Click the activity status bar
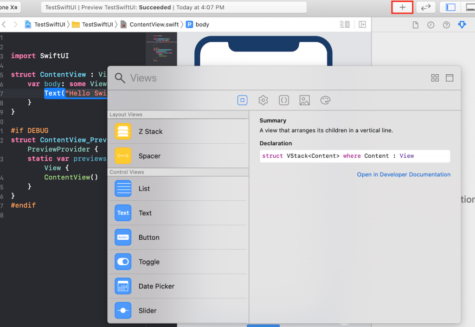Screen dimensions: 475x327 (x=174, y=7)
